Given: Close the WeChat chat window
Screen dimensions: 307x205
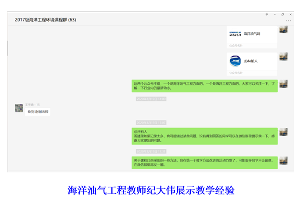Looking at the screenshot, I should pyautogui.click(x=290, y=14).
